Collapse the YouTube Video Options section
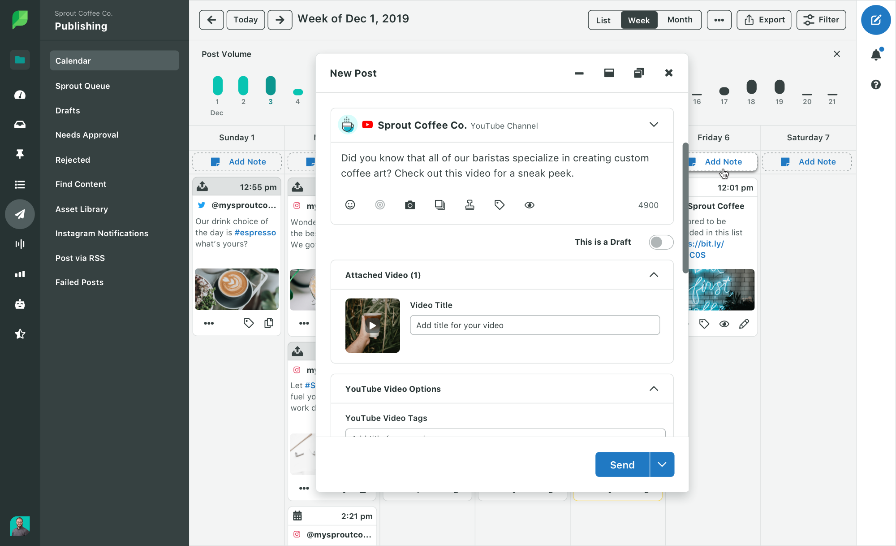This screenshot has height=546, width=896. (654, 389)
